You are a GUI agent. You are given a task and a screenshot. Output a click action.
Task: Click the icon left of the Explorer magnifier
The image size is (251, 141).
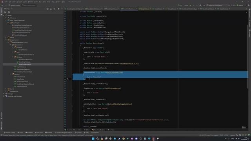tap(5, 12)
